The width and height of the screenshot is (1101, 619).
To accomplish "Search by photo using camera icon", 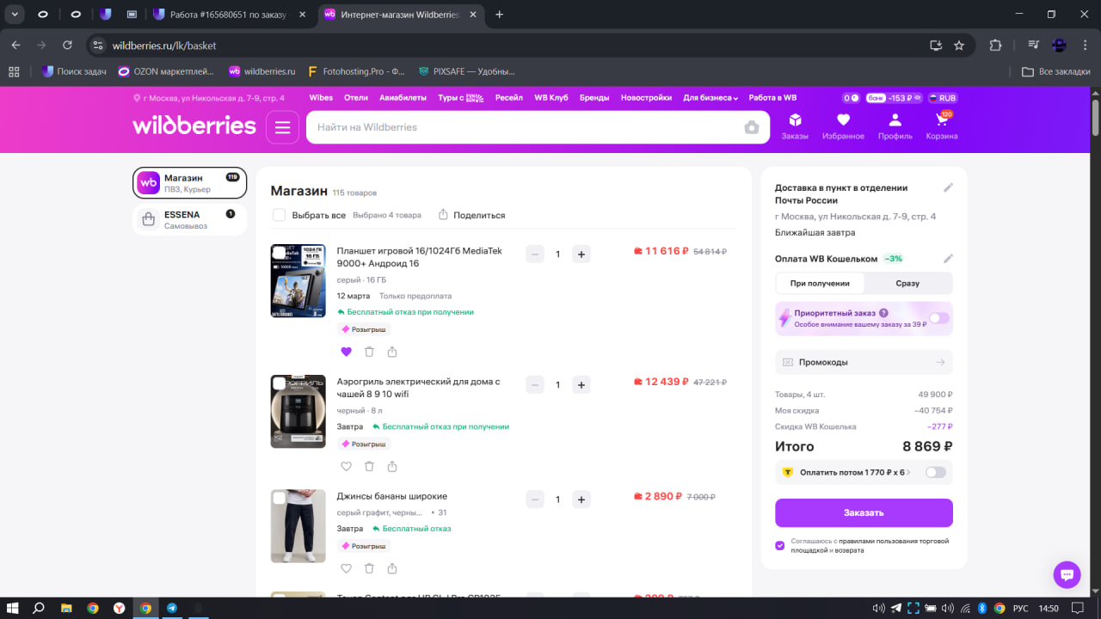I will [752, 127].
